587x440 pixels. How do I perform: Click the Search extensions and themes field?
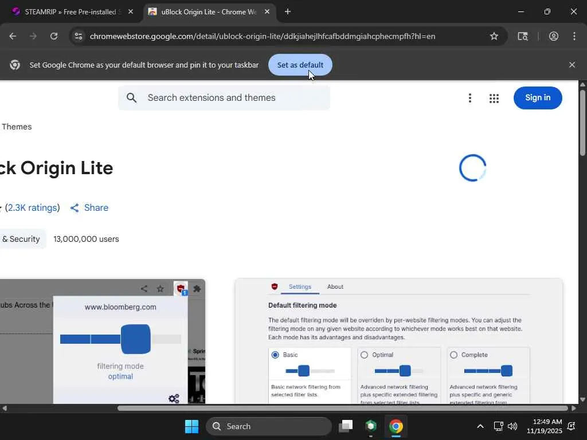point(224,97)
